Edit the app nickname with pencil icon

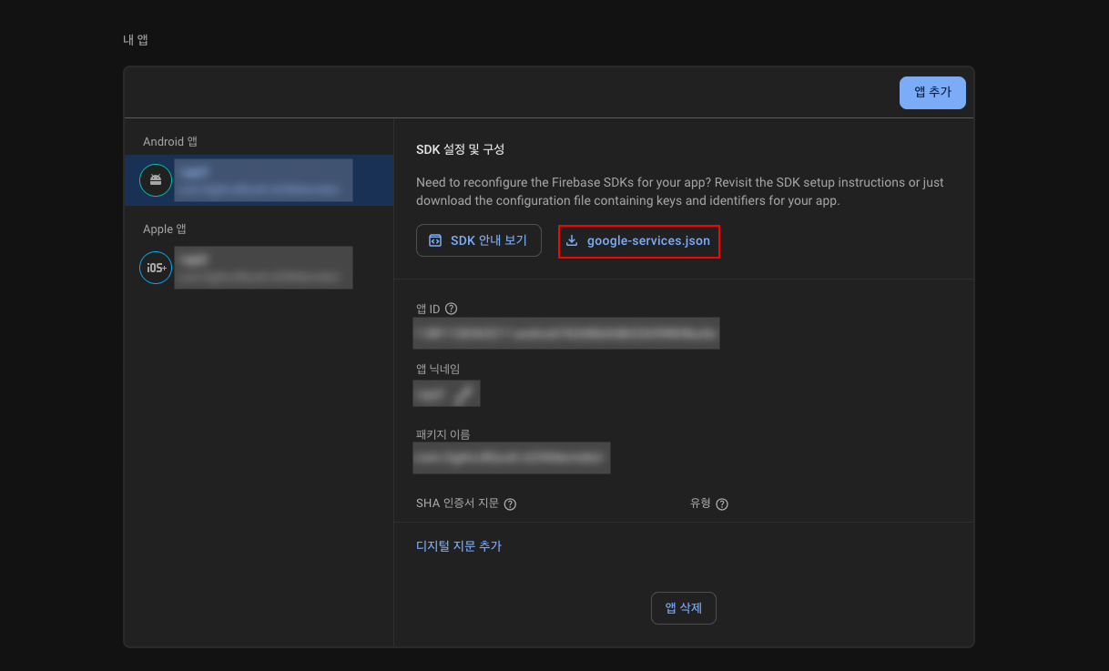click(464, 393)
